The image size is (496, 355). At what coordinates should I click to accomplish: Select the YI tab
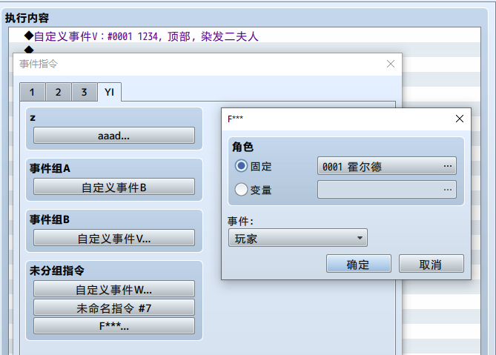110,92
